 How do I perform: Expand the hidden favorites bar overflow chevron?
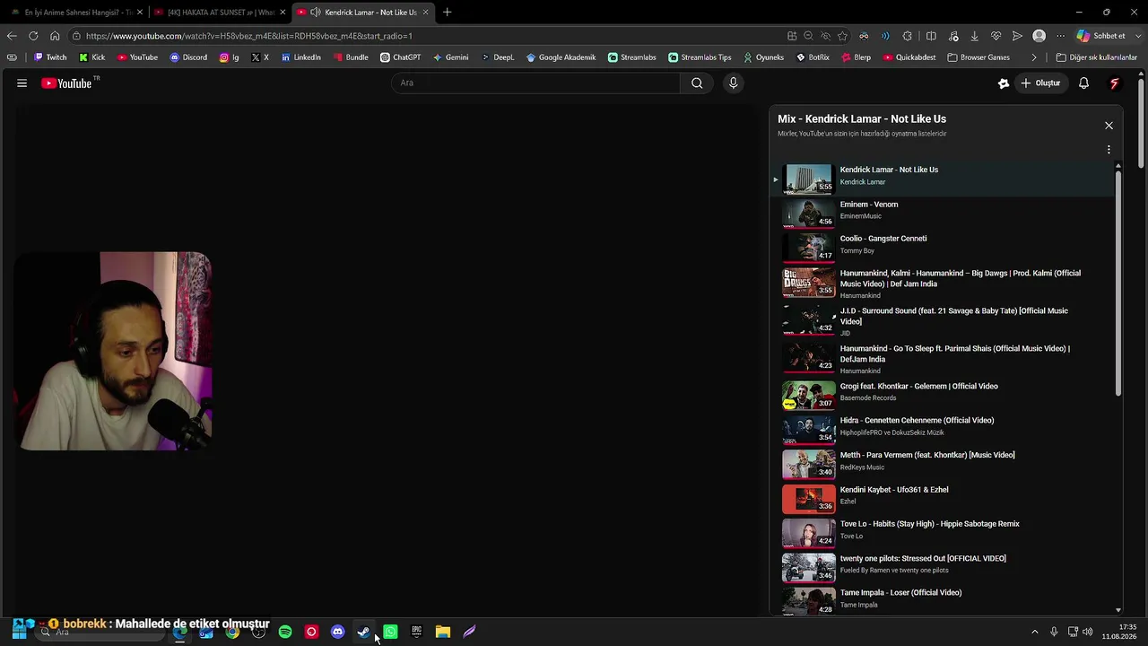pos(1034,57)
